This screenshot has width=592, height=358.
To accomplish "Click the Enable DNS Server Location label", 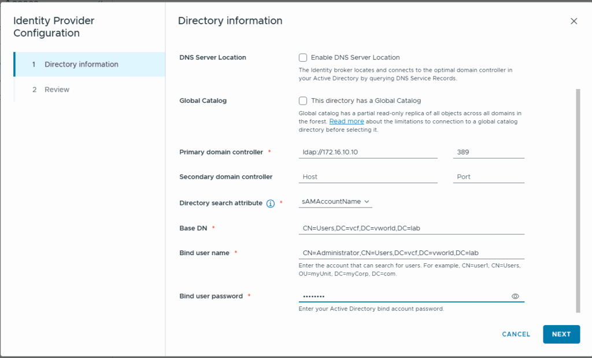I will (355, 57).
